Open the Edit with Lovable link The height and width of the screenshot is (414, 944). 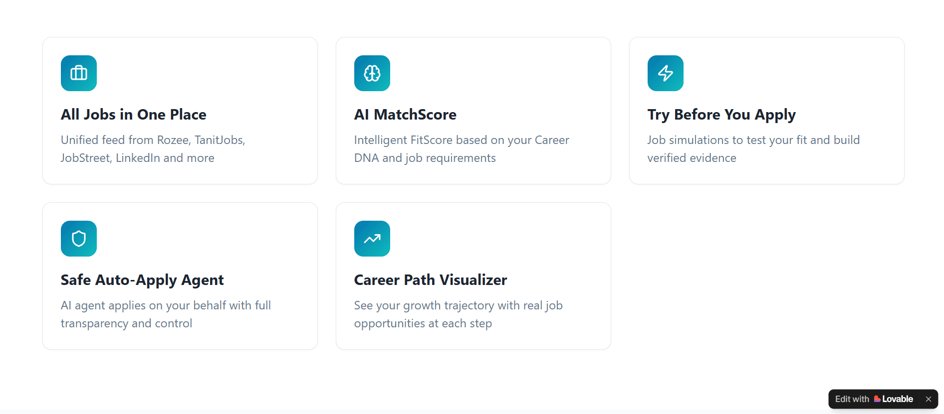pos(874,399)
